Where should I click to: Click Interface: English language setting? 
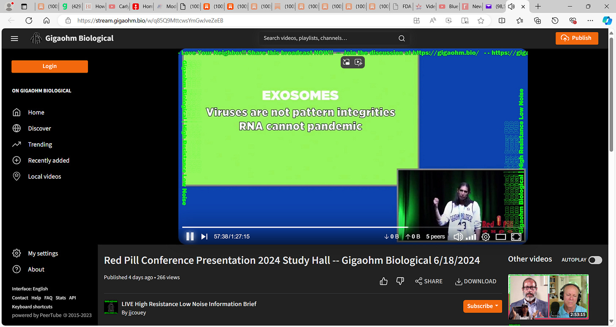[x=30, y=289]
